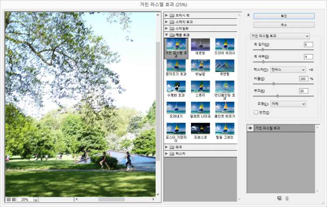Open the texture options flyout menu icon
The height and width of the screenshot is (207, 327).
tap(311, 69)
